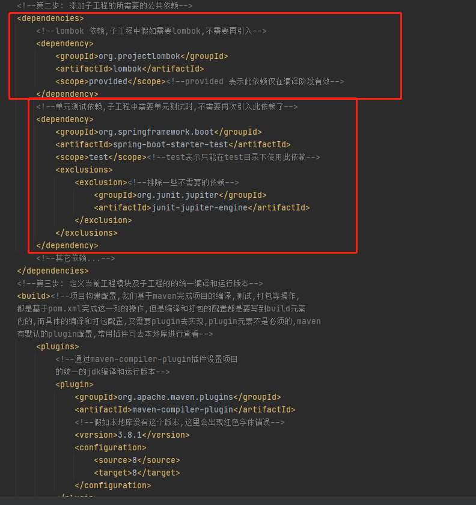Click spring-boot-starter-test artifactId line

pyautogui.click(x=173, y=145)
